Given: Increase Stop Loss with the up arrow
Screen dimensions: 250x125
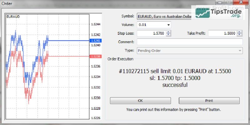Looking at the screenshot, I should pos(168,32).
